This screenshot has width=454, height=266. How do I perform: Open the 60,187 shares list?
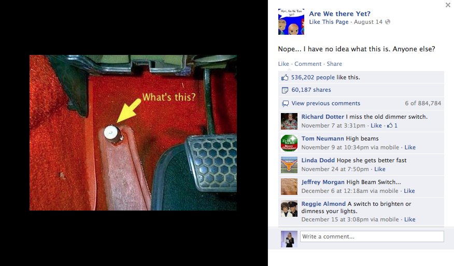coord(311,90)
